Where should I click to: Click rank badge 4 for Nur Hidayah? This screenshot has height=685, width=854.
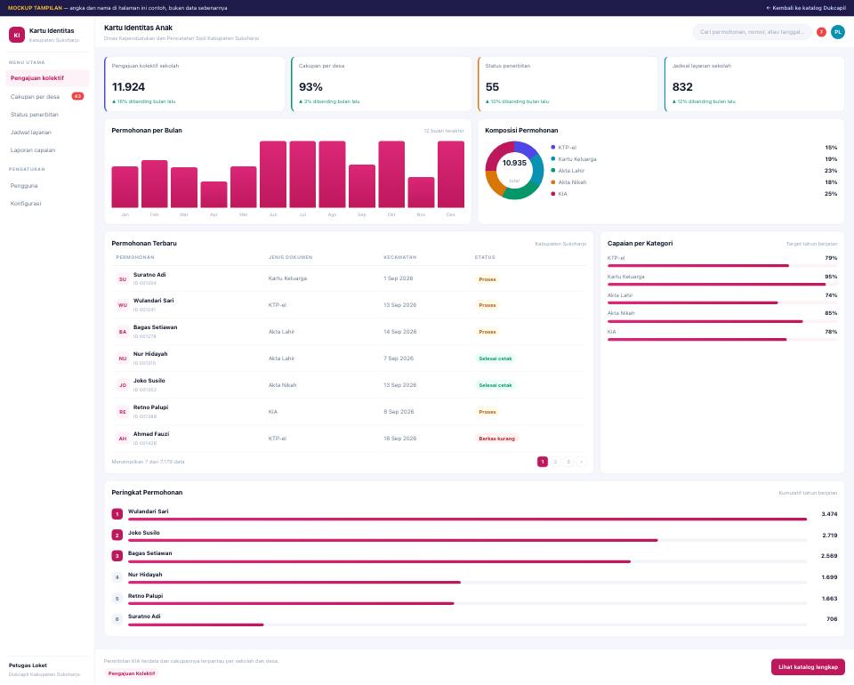point(117,577)
